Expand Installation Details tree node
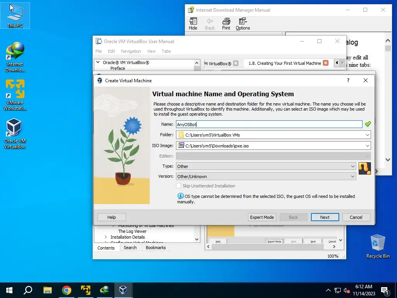 106,237
